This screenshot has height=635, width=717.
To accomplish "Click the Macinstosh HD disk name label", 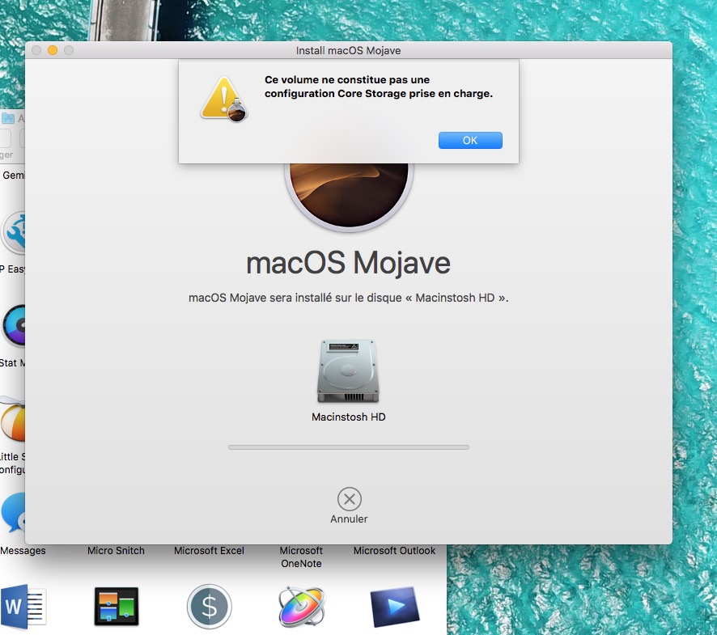I will (349, 417).
